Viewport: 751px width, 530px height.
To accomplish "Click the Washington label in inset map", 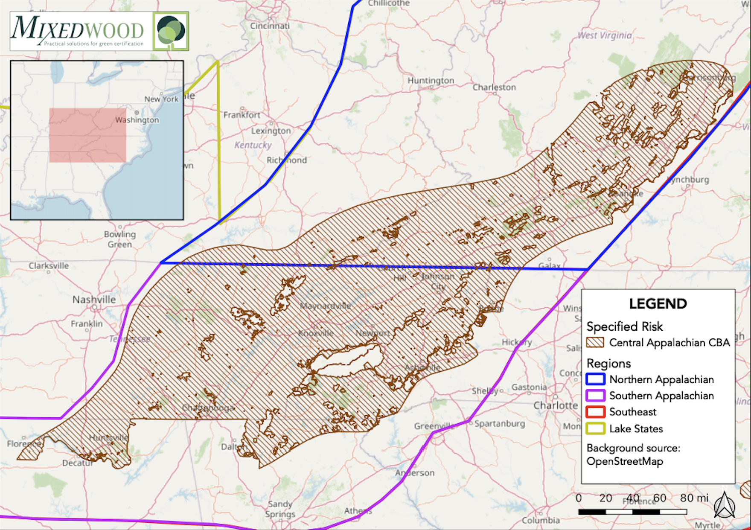I will click(137, 120).
